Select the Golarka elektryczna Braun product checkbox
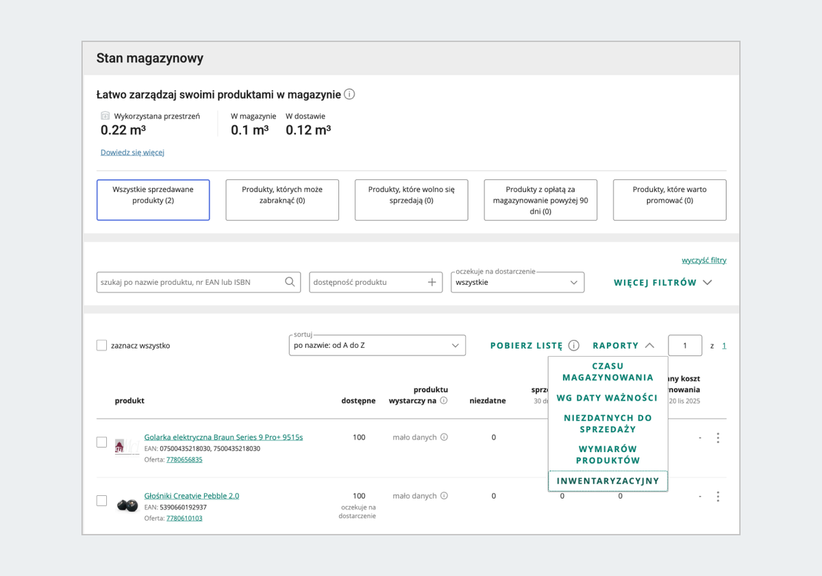This screenshot has width=822, height=576. 101,442
